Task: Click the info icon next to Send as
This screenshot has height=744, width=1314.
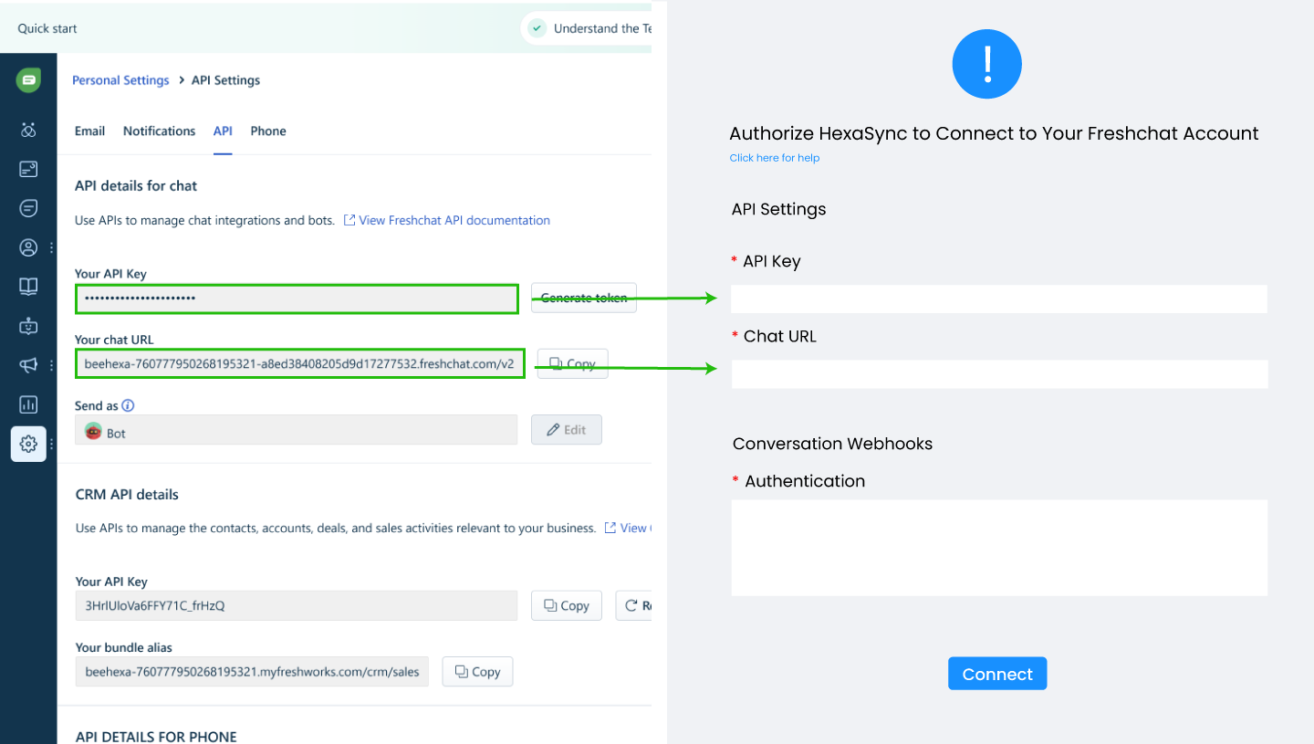Action: pos(129,405)
